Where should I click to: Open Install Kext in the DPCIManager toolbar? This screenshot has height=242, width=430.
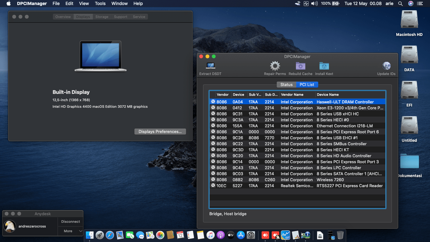[324, 66]
